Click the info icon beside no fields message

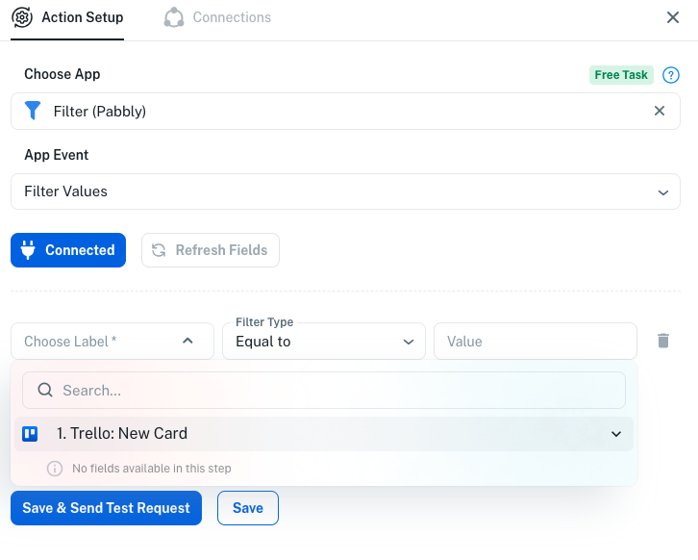click(x=55, y=469)
